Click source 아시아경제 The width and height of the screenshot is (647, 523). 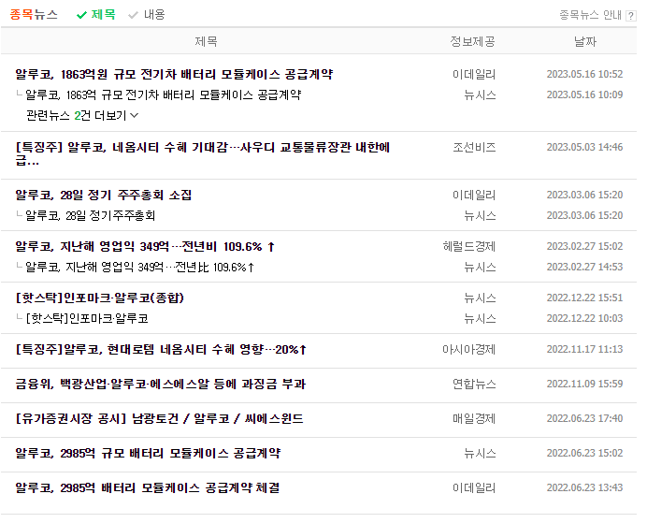pyautogui.click(x=469, y=350)
